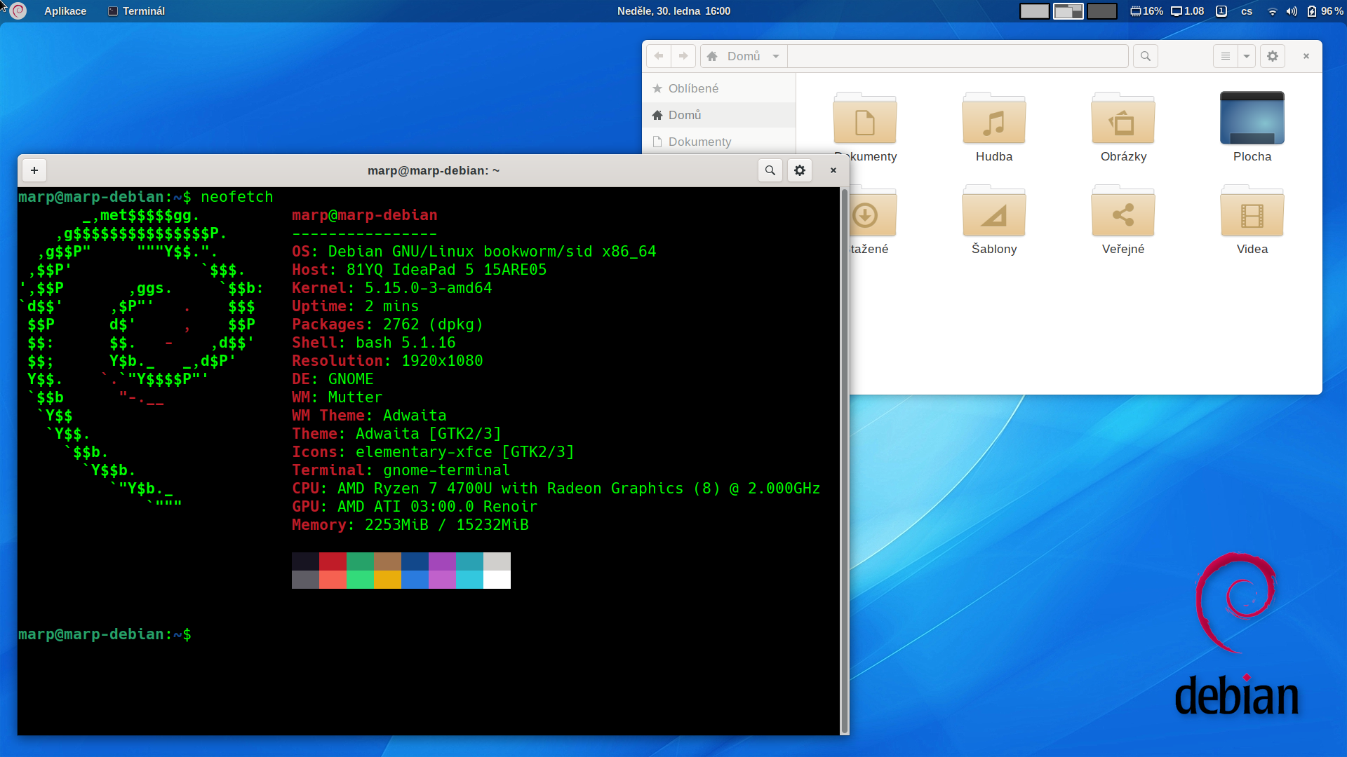Click the Icons: elementary-xfce line

click(433, 452)
